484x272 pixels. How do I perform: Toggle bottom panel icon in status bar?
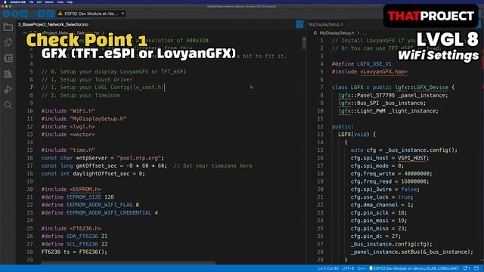pyautogui.click(x=477, y=269)
